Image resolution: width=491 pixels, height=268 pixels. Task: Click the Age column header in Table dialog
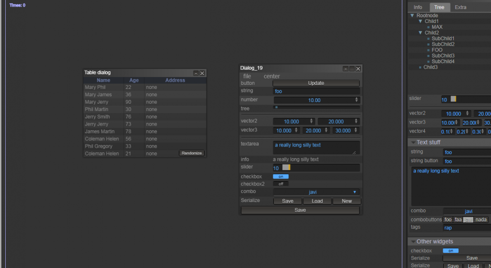[134, 80]
